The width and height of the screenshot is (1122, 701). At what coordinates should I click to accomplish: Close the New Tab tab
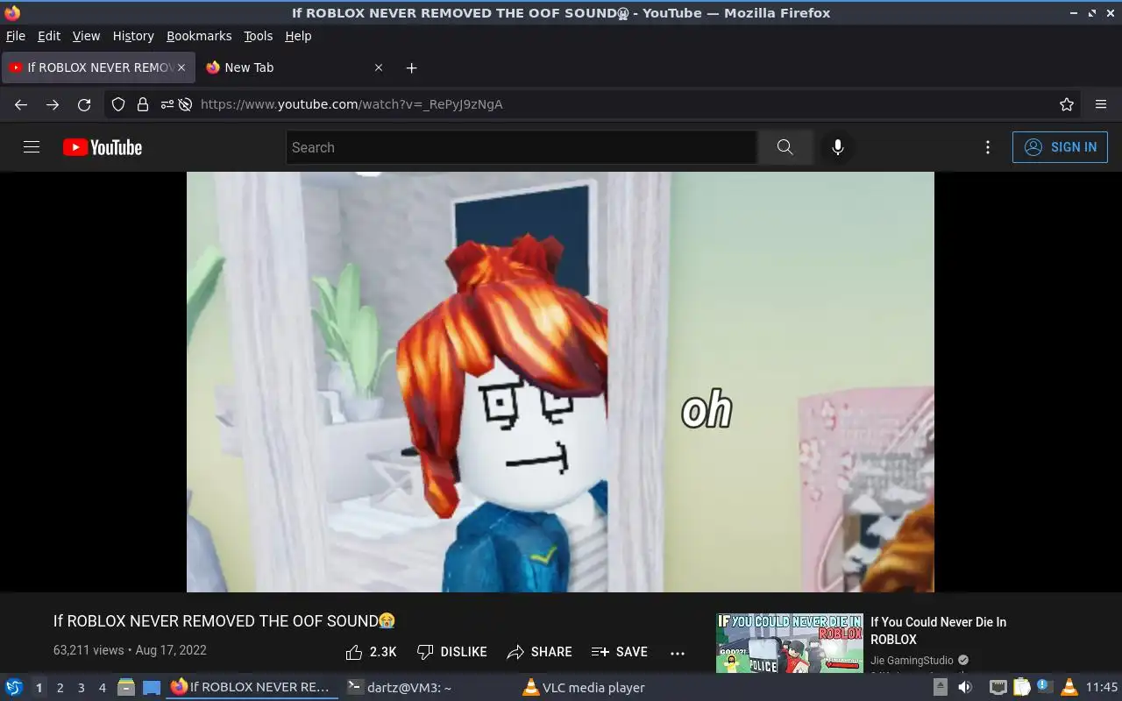[379, 67]
